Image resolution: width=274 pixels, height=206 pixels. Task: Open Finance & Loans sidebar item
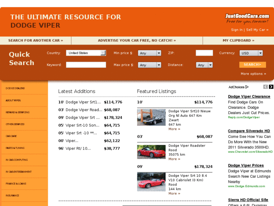tap(16, 184)
